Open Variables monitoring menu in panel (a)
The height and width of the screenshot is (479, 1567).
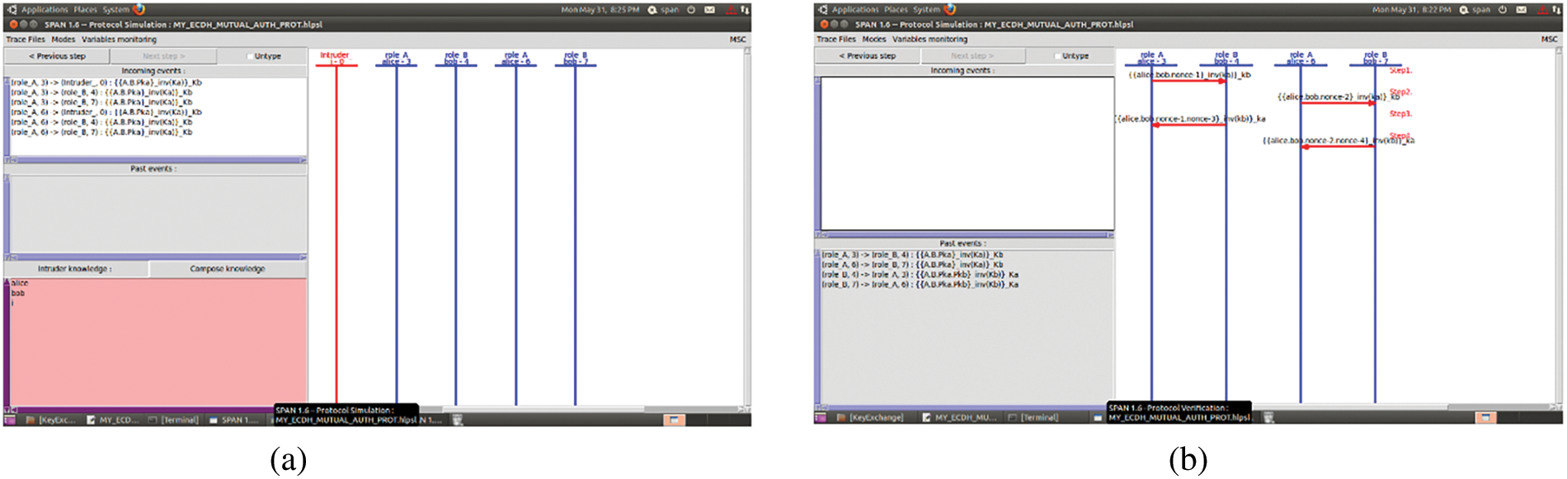(x=119, y=40)
